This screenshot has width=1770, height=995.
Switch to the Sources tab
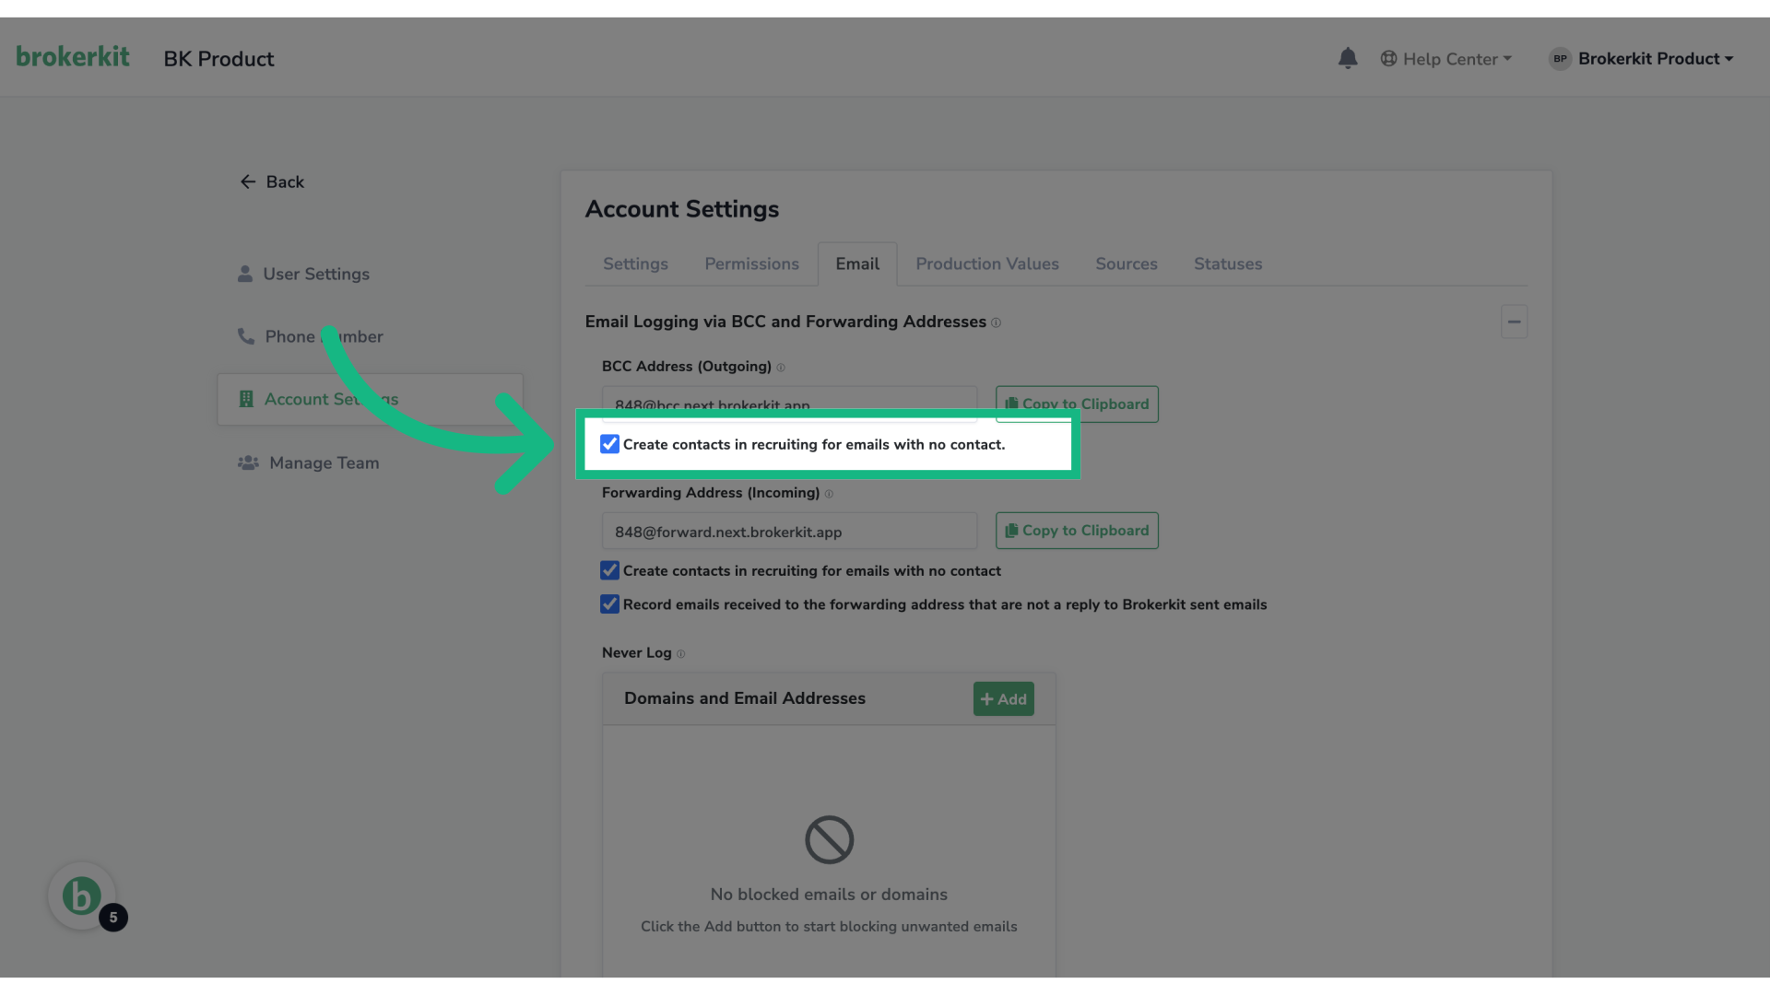coord(1126,264)
